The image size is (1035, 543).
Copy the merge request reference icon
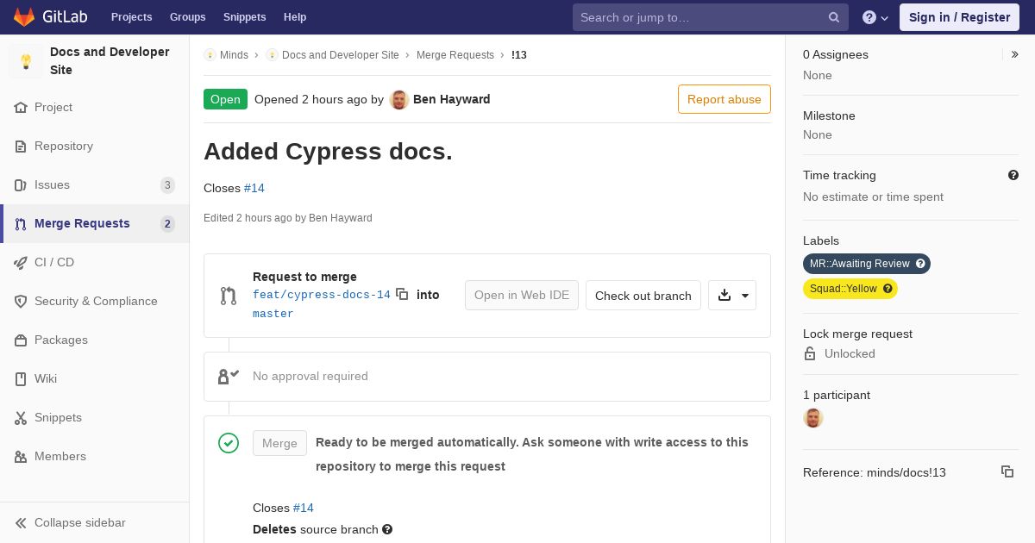click(x=1007, y=471)
